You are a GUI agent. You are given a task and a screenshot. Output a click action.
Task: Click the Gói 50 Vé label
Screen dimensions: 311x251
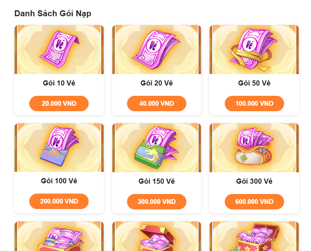pyautogui.click(x=254, y=83)
